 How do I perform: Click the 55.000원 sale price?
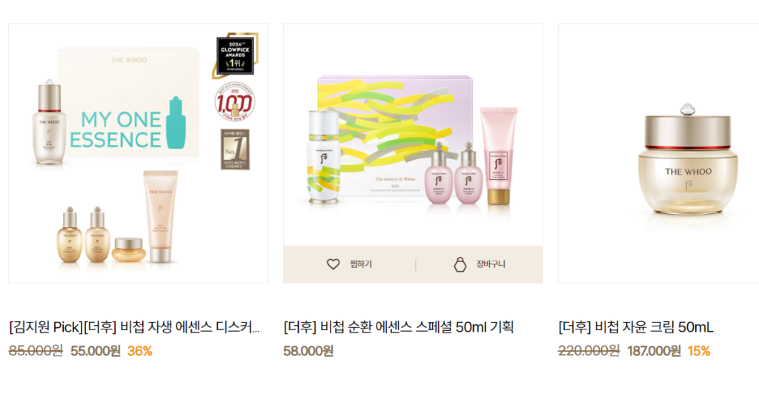pos(96,351)
